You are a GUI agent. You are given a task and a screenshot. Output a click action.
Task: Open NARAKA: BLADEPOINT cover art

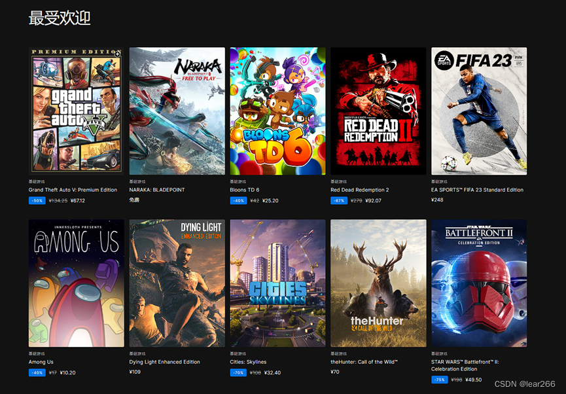point(177,111)
